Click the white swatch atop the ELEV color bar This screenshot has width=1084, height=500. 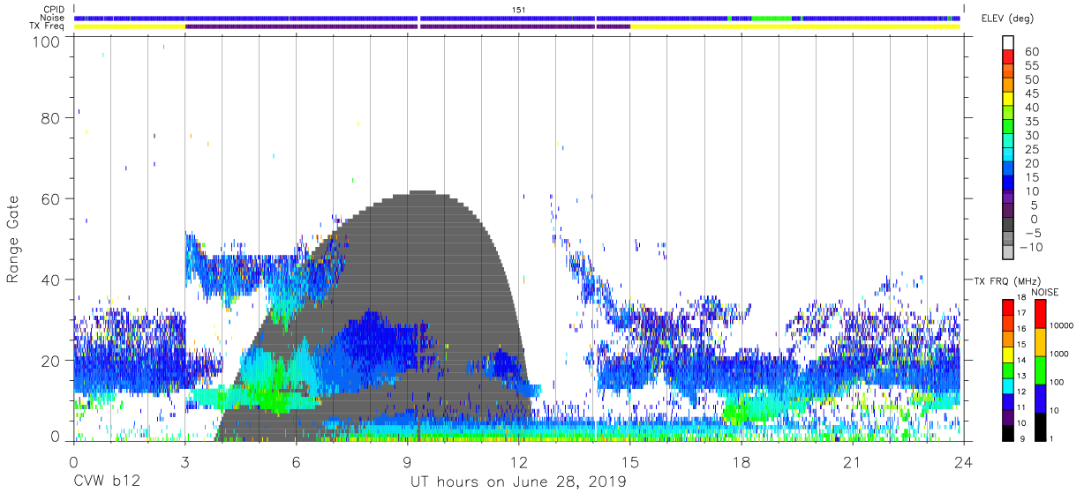1007,42
